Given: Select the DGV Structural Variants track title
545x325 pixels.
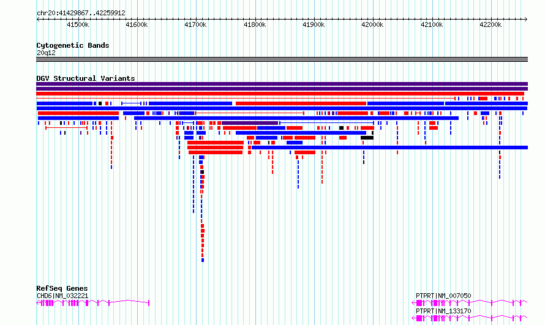Looking at the screenshot, I should (x=86, y=78).
